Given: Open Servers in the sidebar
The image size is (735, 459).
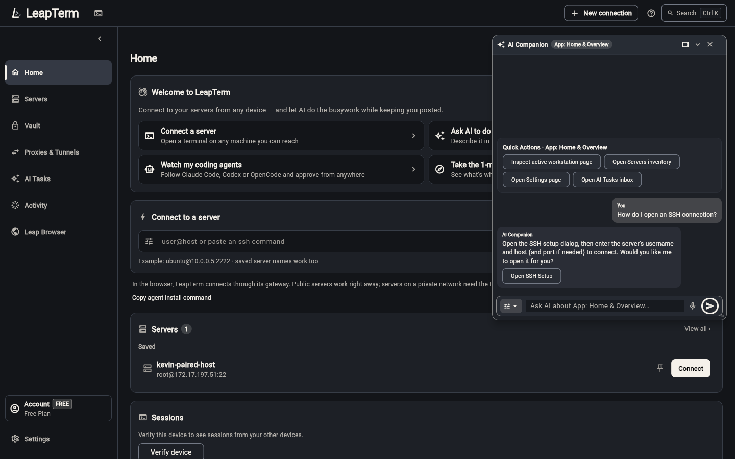Looking at the screenshot, I should pyautogui.click(x=58, y=99).
